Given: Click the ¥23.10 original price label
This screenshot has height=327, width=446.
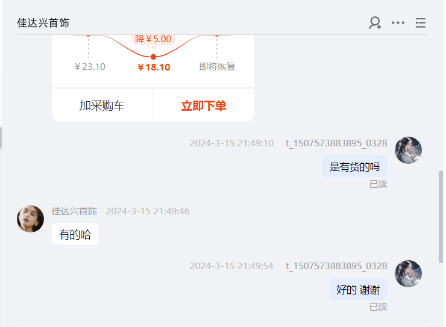Looking at the screenshot, I should coord(90,66).
